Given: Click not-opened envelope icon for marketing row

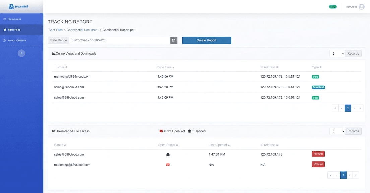Looking at the screenshot, I should point(168,165).
